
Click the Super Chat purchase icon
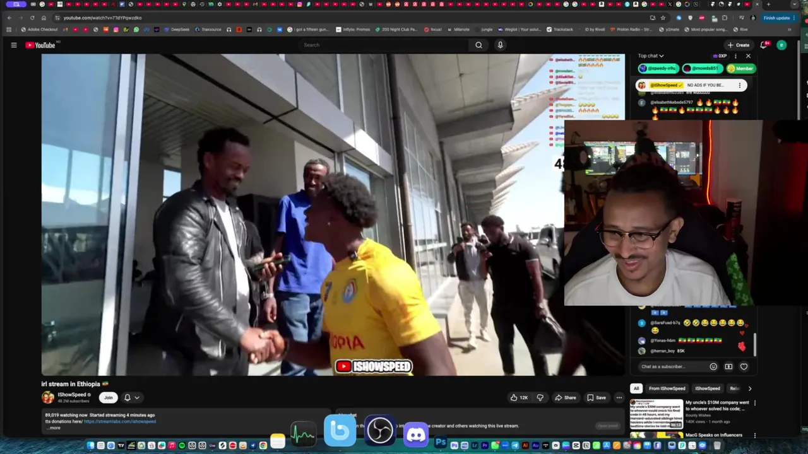click(x=728, y=366)
